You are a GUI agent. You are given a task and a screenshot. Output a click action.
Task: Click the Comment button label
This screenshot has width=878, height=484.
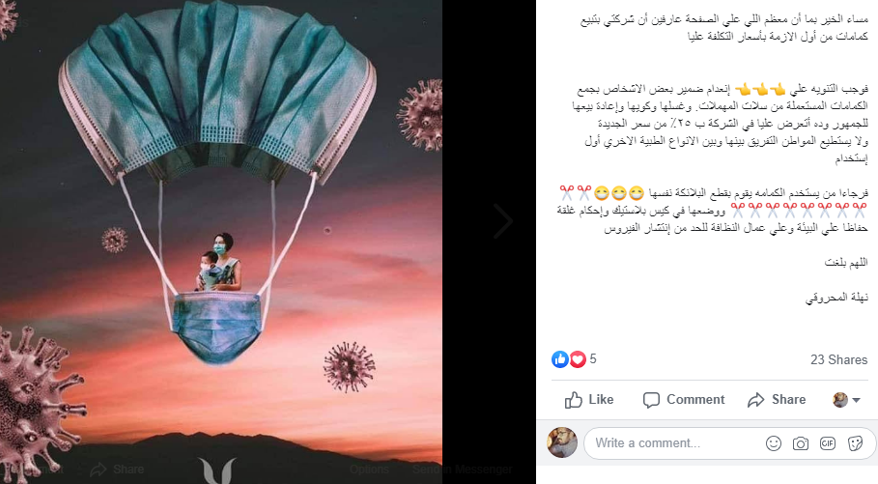(695, 399)
